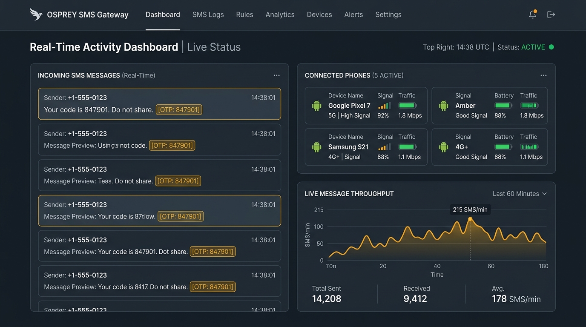The height and width of the screenshot is (327, 586).
Task: Click the Received value 9,412
Action: tap(415, 299)
